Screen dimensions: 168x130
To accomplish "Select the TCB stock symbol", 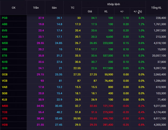I will pyautogui.click(x=5, y=112).
